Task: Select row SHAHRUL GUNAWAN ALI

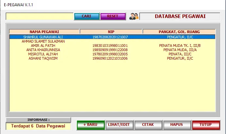Action: point(112,37)
